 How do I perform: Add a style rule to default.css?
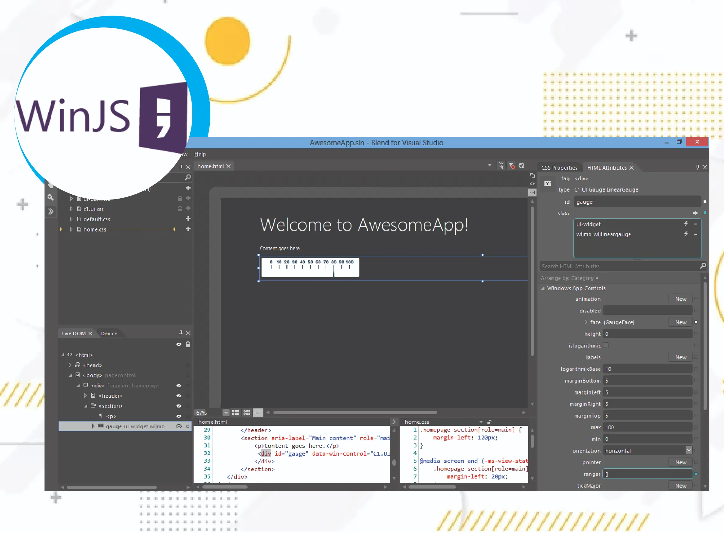click(188, 219)
